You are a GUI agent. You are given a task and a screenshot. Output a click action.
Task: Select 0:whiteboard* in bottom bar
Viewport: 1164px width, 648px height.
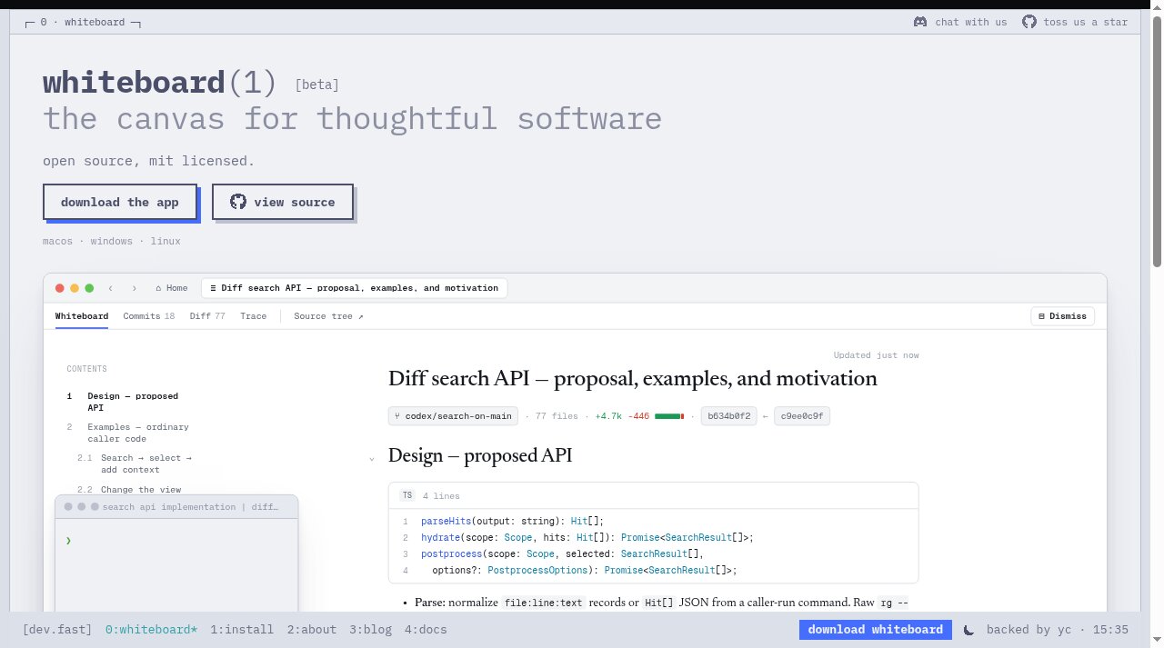[152, 630]
